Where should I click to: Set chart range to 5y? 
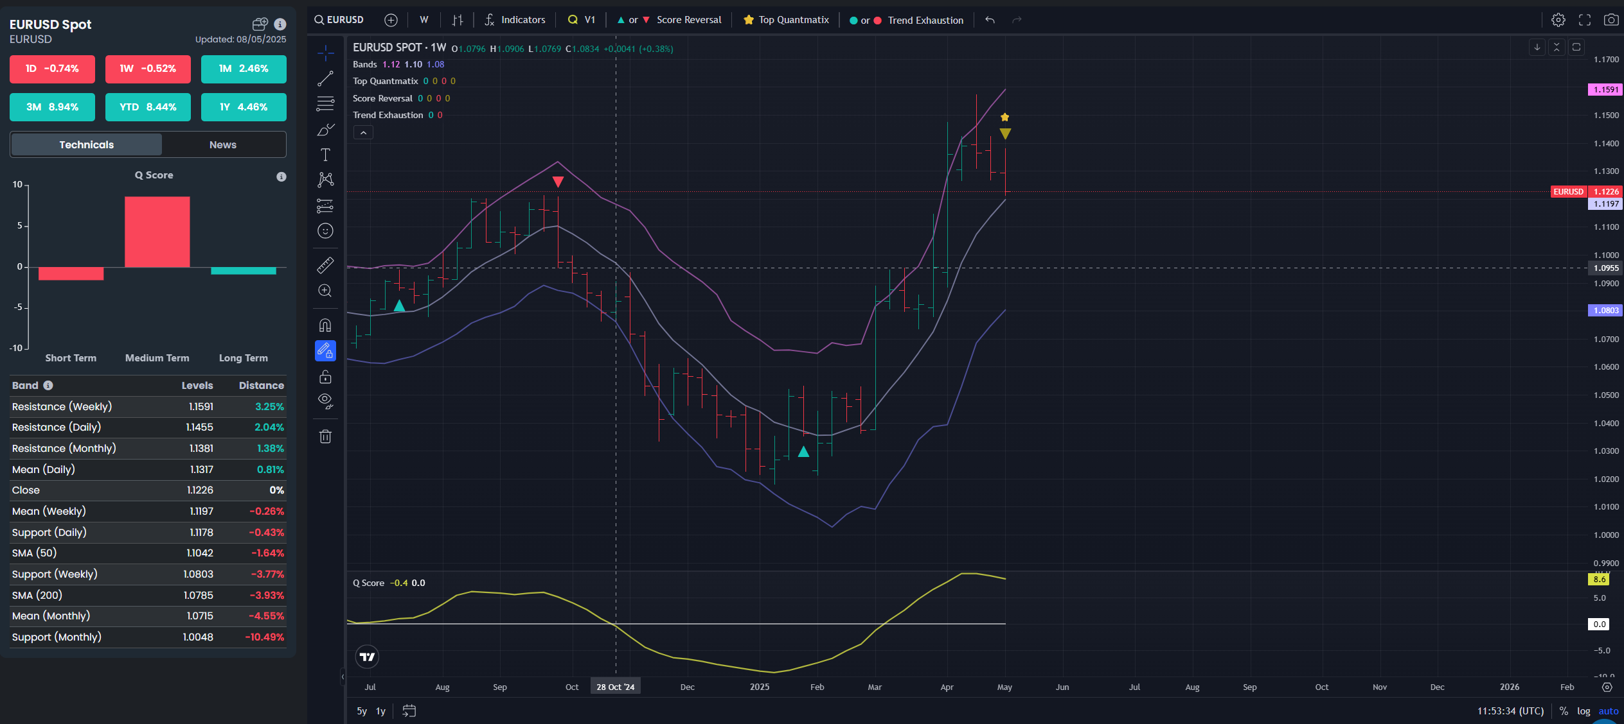[x=362, y=711]
